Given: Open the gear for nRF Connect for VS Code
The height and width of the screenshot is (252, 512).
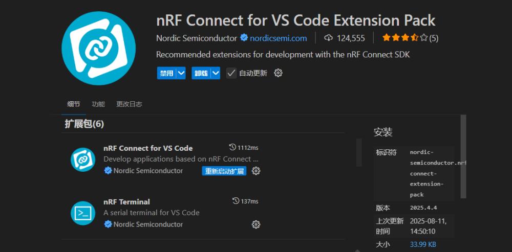Looking at the screenshot, I should 256,171.
